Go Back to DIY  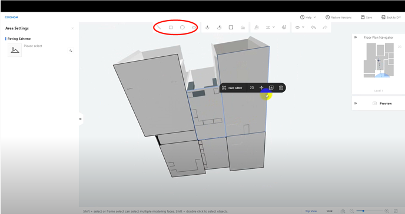(391, 17)
